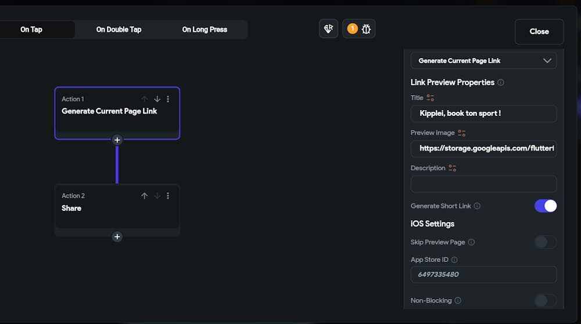The image size is (581, 324).
Task: Click the App Store ID field
Action: click(x=483, y=274)
